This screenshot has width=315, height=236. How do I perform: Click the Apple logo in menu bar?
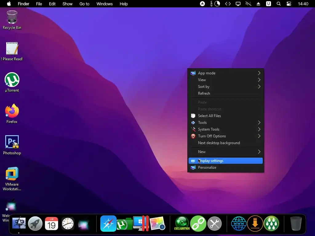click(x=9, y=4)
